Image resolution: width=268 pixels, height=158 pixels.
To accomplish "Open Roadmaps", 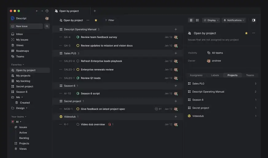I will 20,51.
